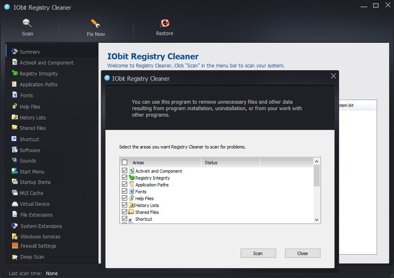Click the MUI Cache sidebar icon
The width and height of the screenshot is (394, 278).
pyautogui.click(x=15, y=192)
